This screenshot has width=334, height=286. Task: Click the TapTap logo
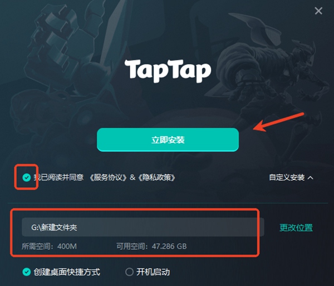(x=168, y=71)
